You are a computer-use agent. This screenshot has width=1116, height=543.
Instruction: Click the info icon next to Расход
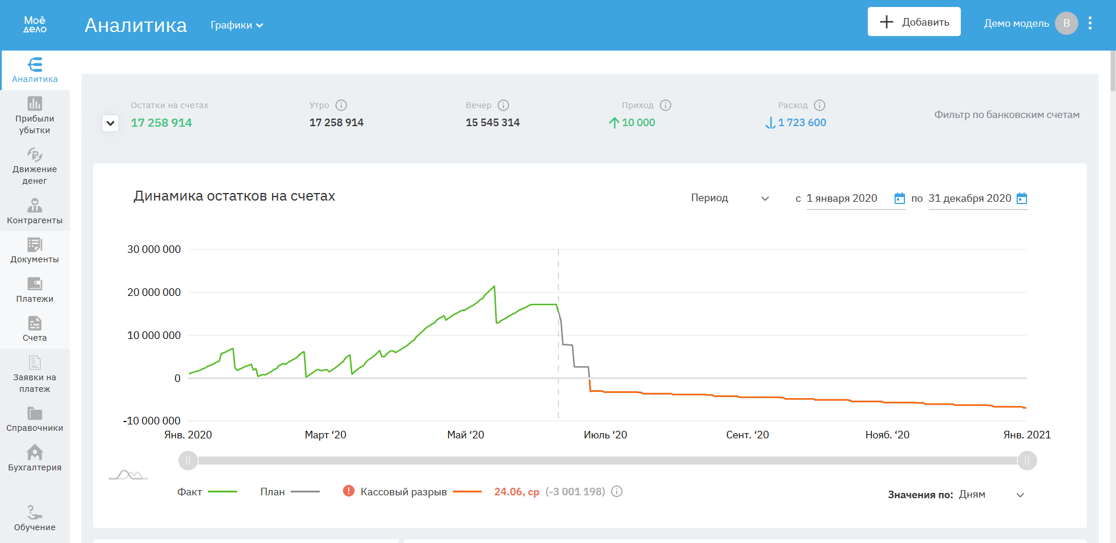[x=820, y=105]
